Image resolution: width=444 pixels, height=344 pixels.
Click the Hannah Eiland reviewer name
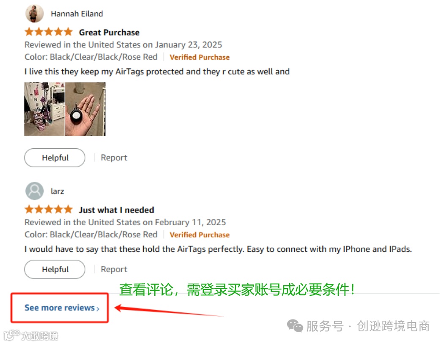(77, 14)
